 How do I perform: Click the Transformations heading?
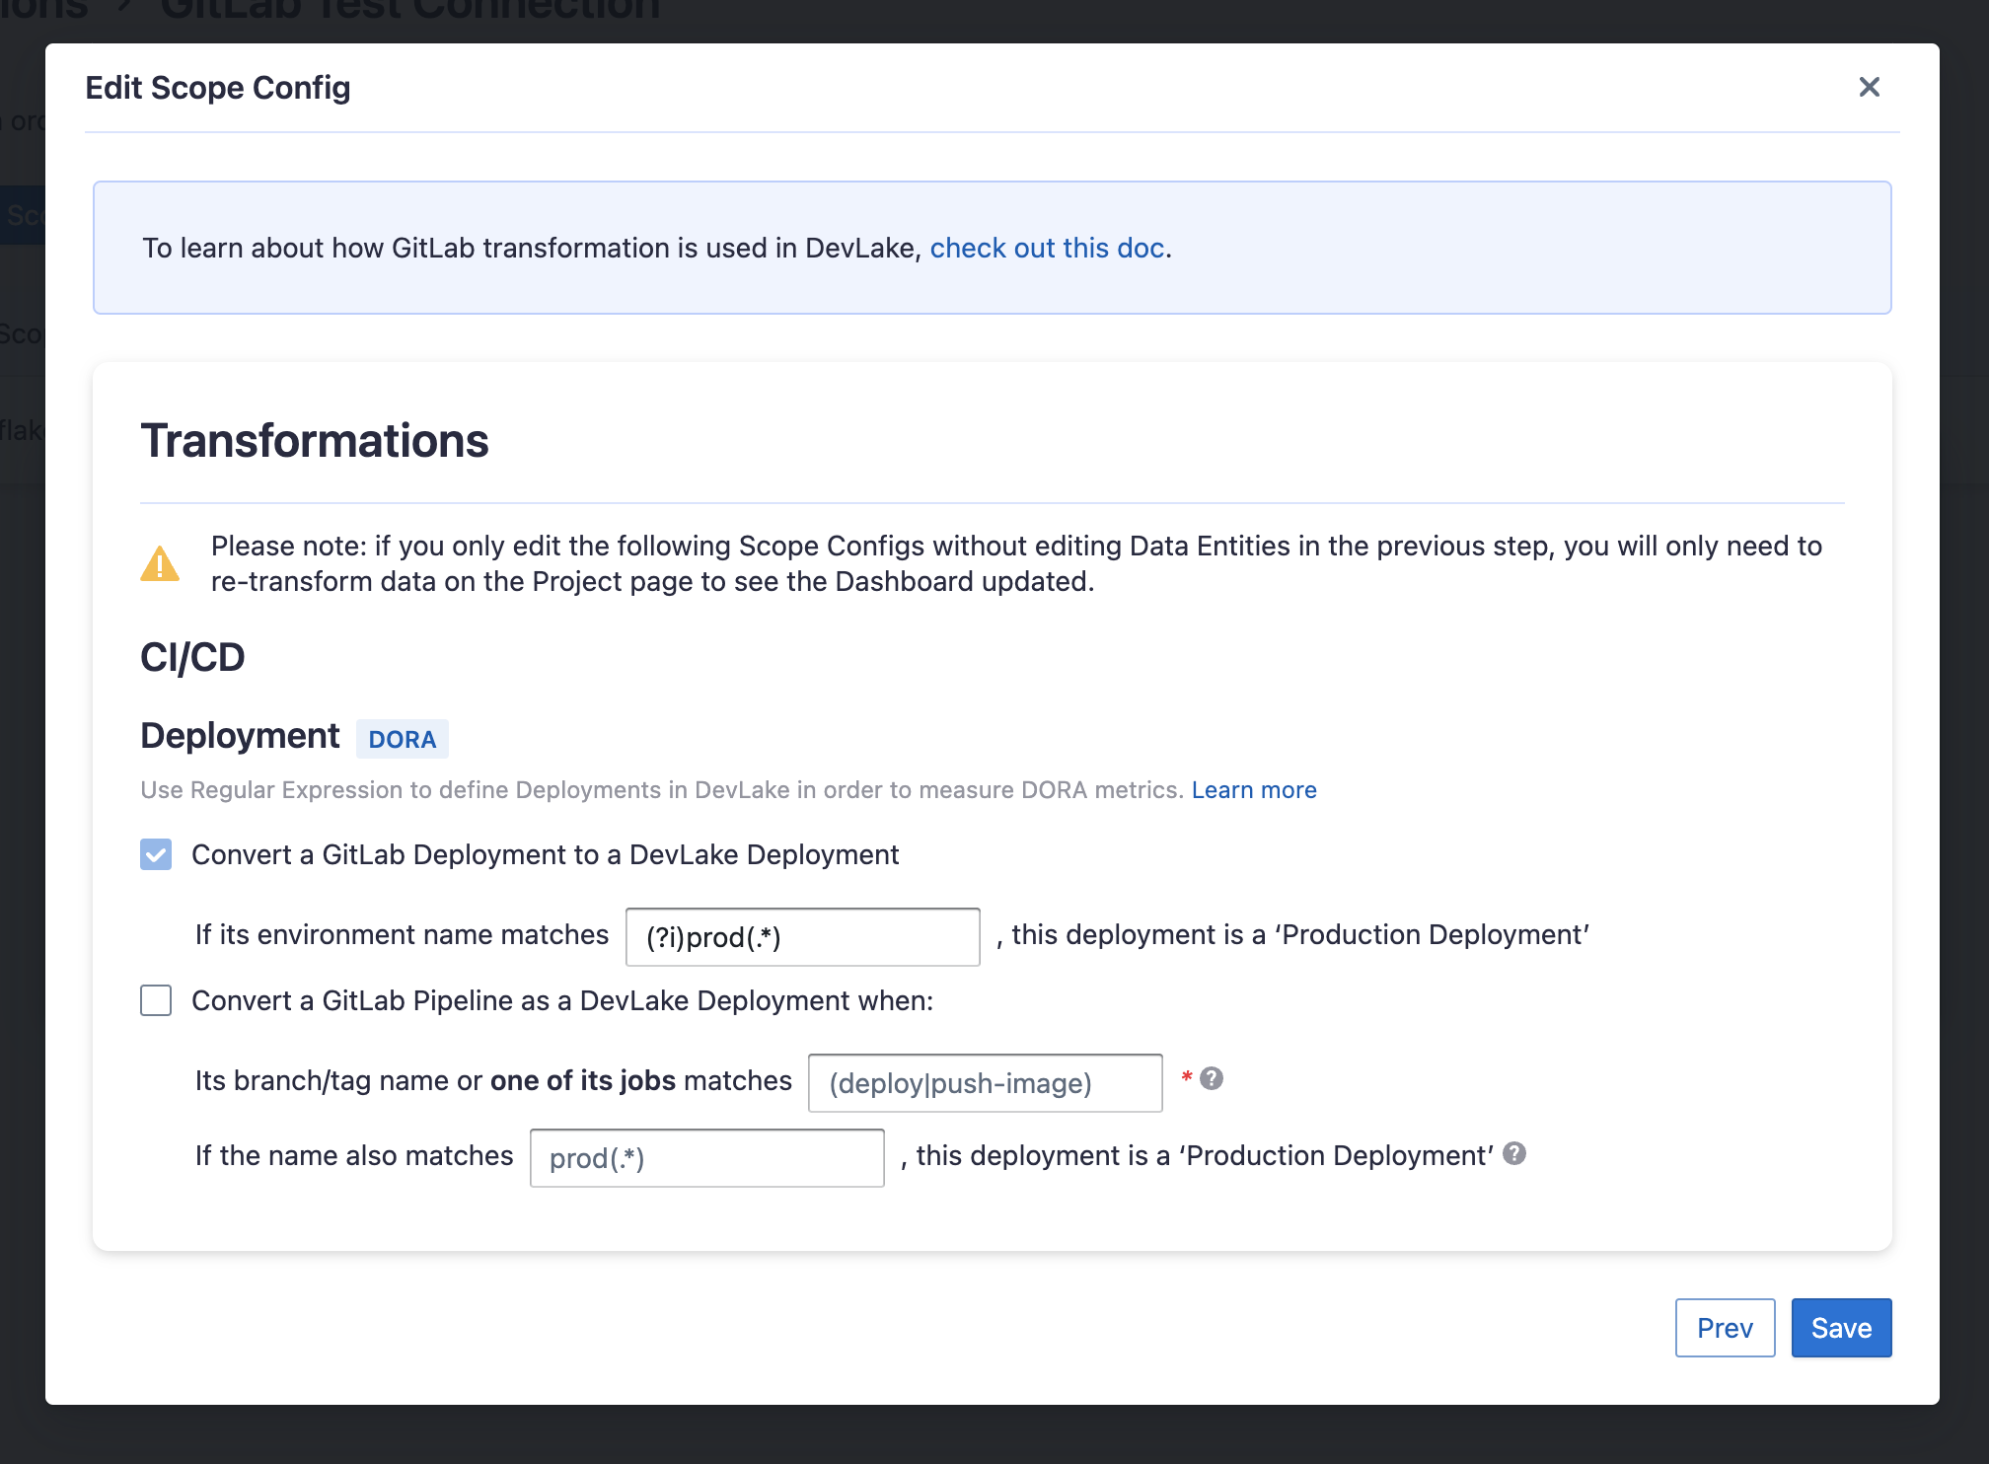pyautogui.click(x=315, y=440)
